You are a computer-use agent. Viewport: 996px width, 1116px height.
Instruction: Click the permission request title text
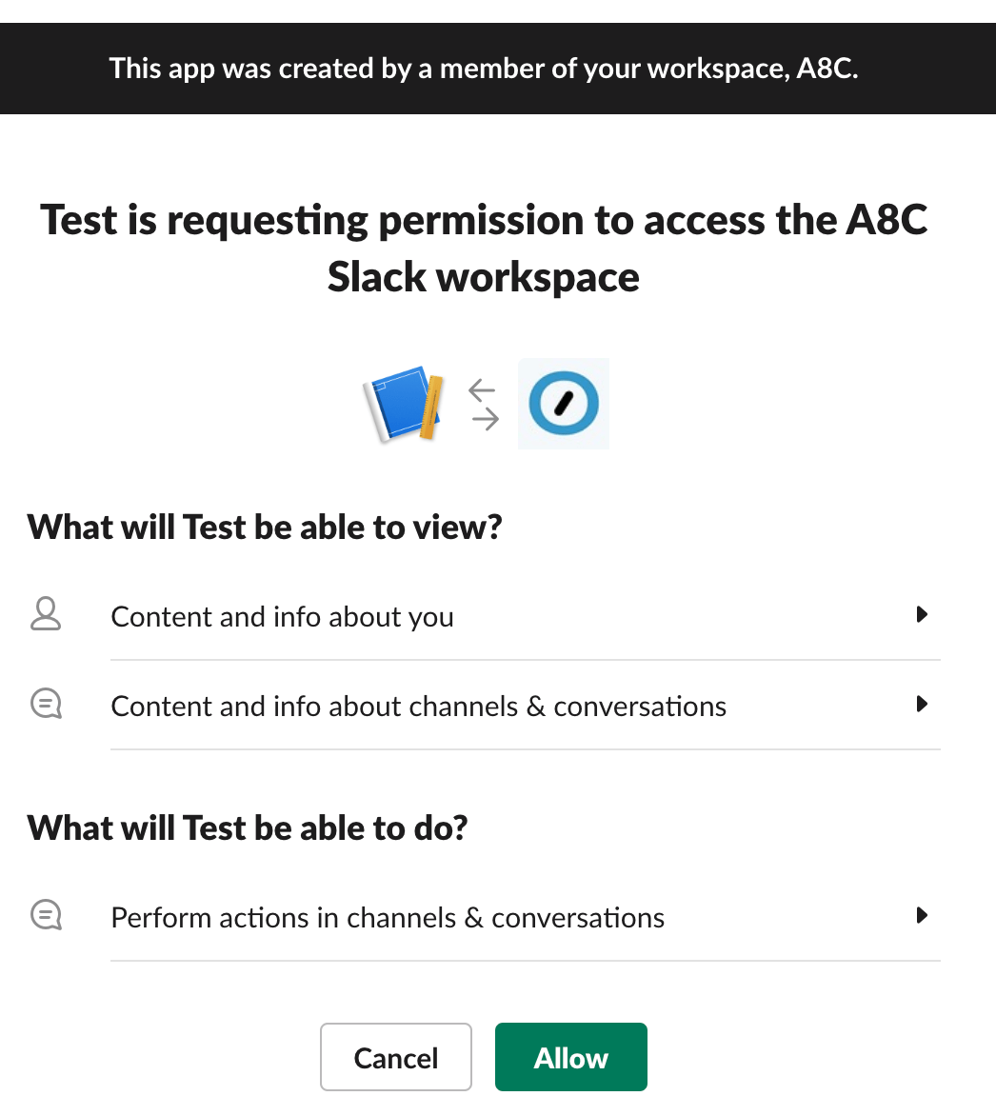(x=484, y=248)
